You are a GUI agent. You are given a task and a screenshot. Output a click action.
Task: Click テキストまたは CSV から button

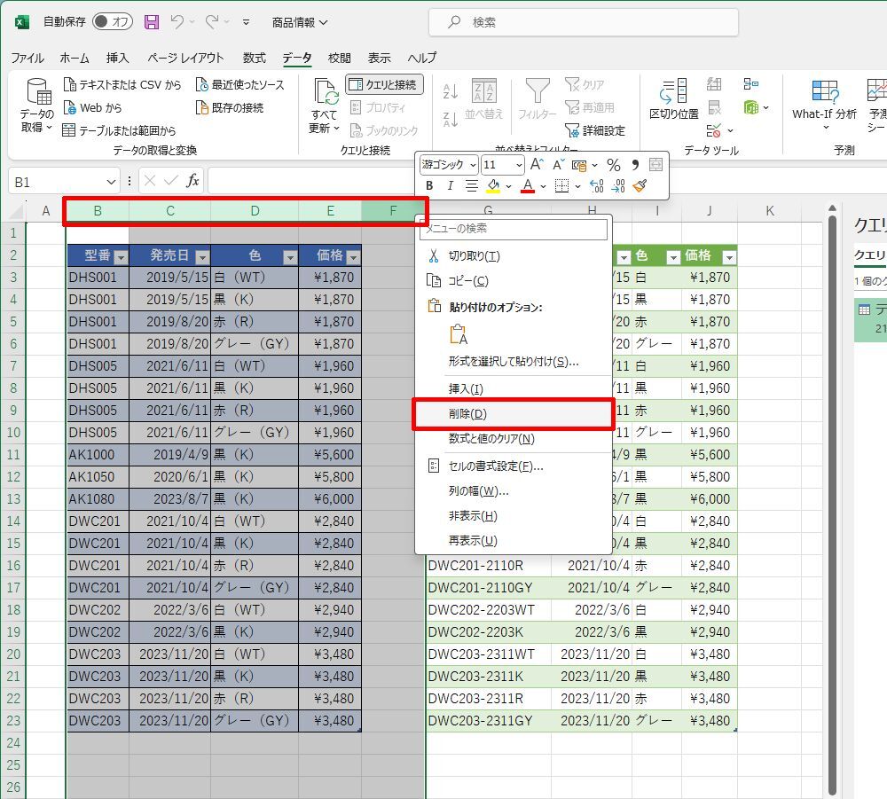(122, 84)
